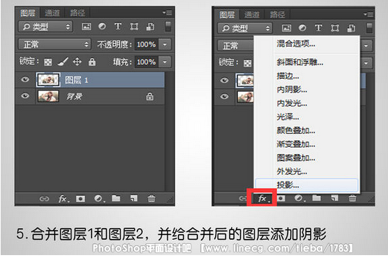Image resolution: width=388 pixels, height=260 pixels.
Task: Expand 不透明度 arrow in left panel
Action: 165,45
